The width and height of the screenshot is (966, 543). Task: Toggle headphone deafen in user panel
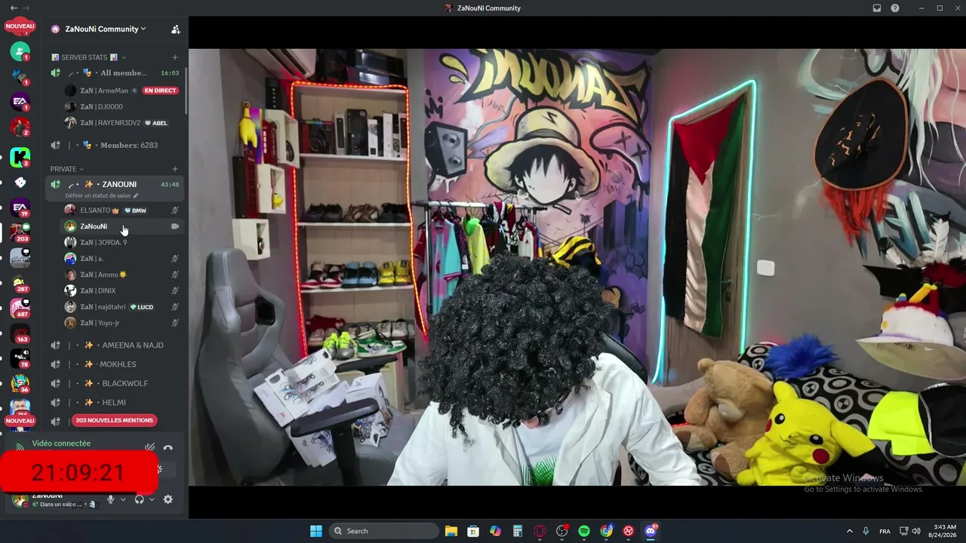pos(139,499)
